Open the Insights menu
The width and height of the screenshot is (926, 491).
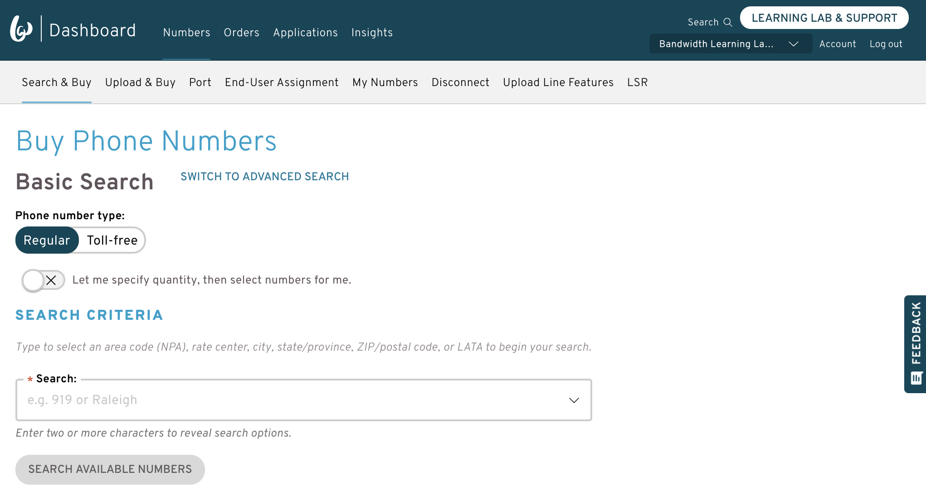(x=372, y=33)
